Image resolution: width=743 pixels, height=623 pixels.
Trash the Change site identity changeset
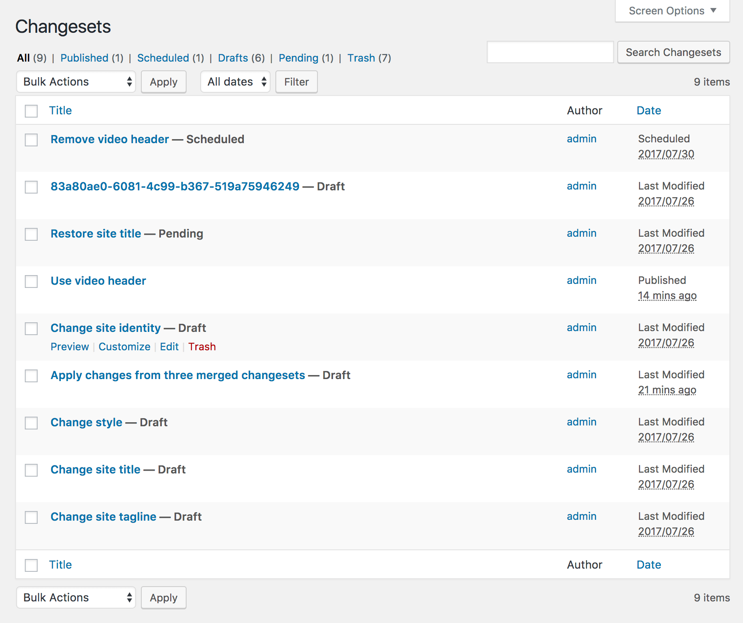coord(202,347)
